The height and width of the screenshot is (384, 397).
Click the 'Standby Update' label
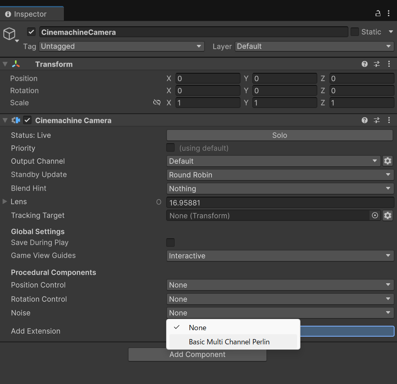pos(39,174)
